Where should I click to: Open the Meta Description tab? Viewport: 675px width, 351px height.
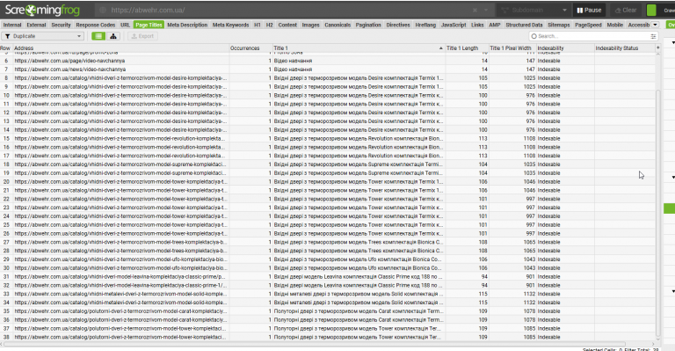tap(187, 25)
